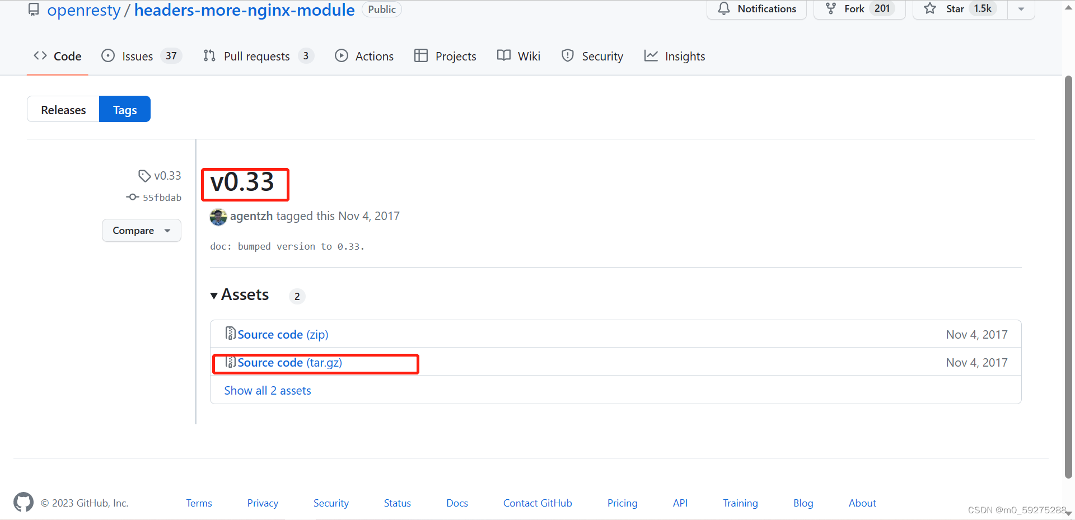Open the Terms footer link
This screenshot has width=1075, height=520.
click(199, 503)
